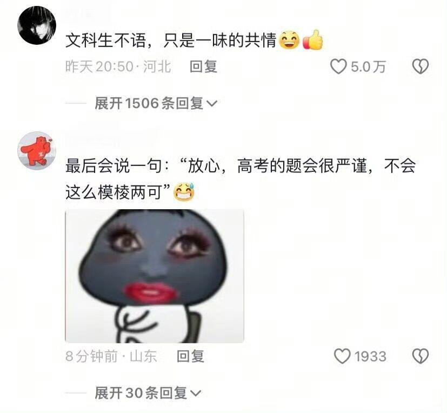447x413 pixels.
Task: Open the dark anime avatar profile
Action: pos(37,25)
